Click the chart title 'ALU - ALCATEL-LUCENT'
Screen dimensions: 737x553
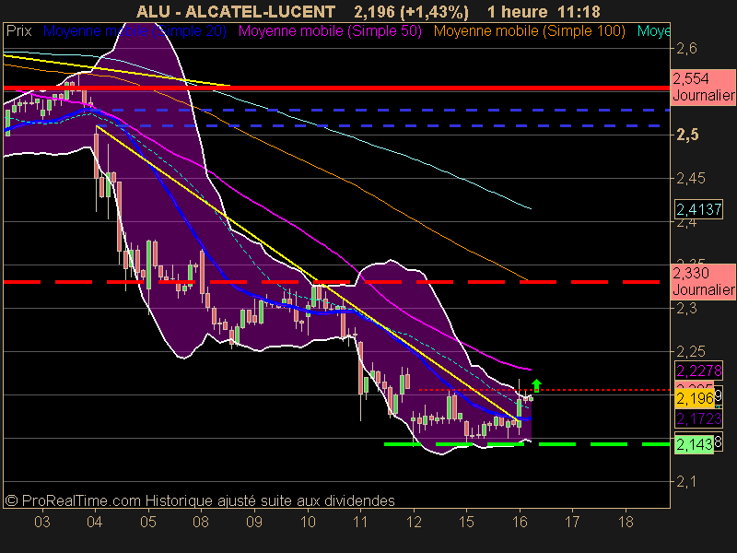236,11
